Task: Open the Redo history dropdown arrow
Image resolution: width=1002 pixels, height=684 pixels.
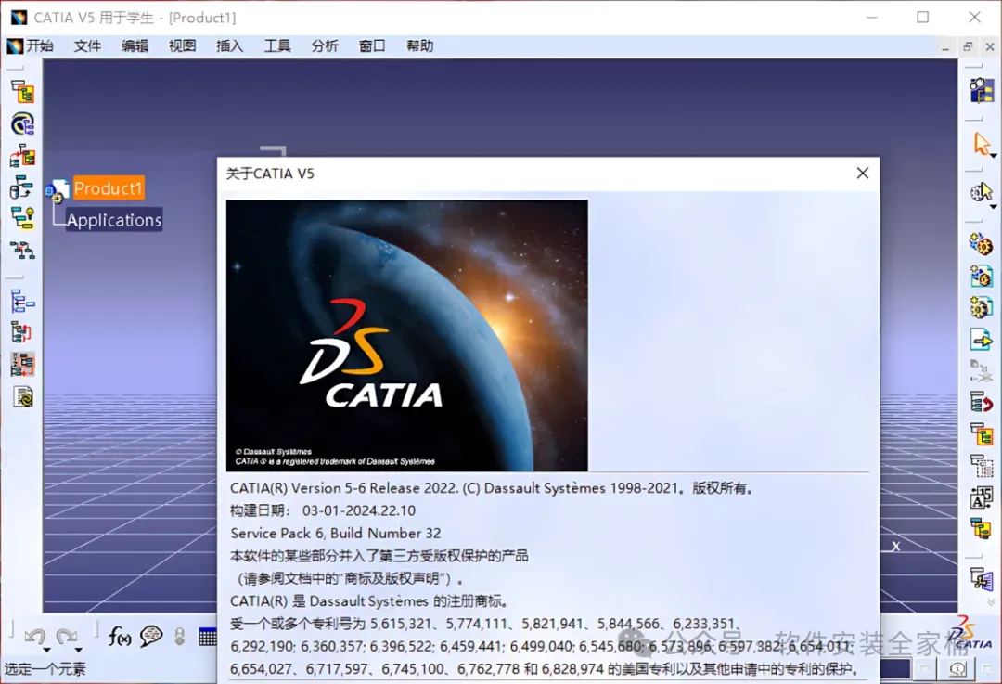Action: click(x=78, y=650)
